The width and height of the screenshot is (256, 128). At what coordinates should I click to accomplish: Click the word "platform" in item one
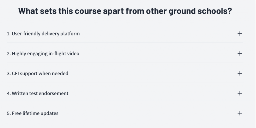click(70, 33)
